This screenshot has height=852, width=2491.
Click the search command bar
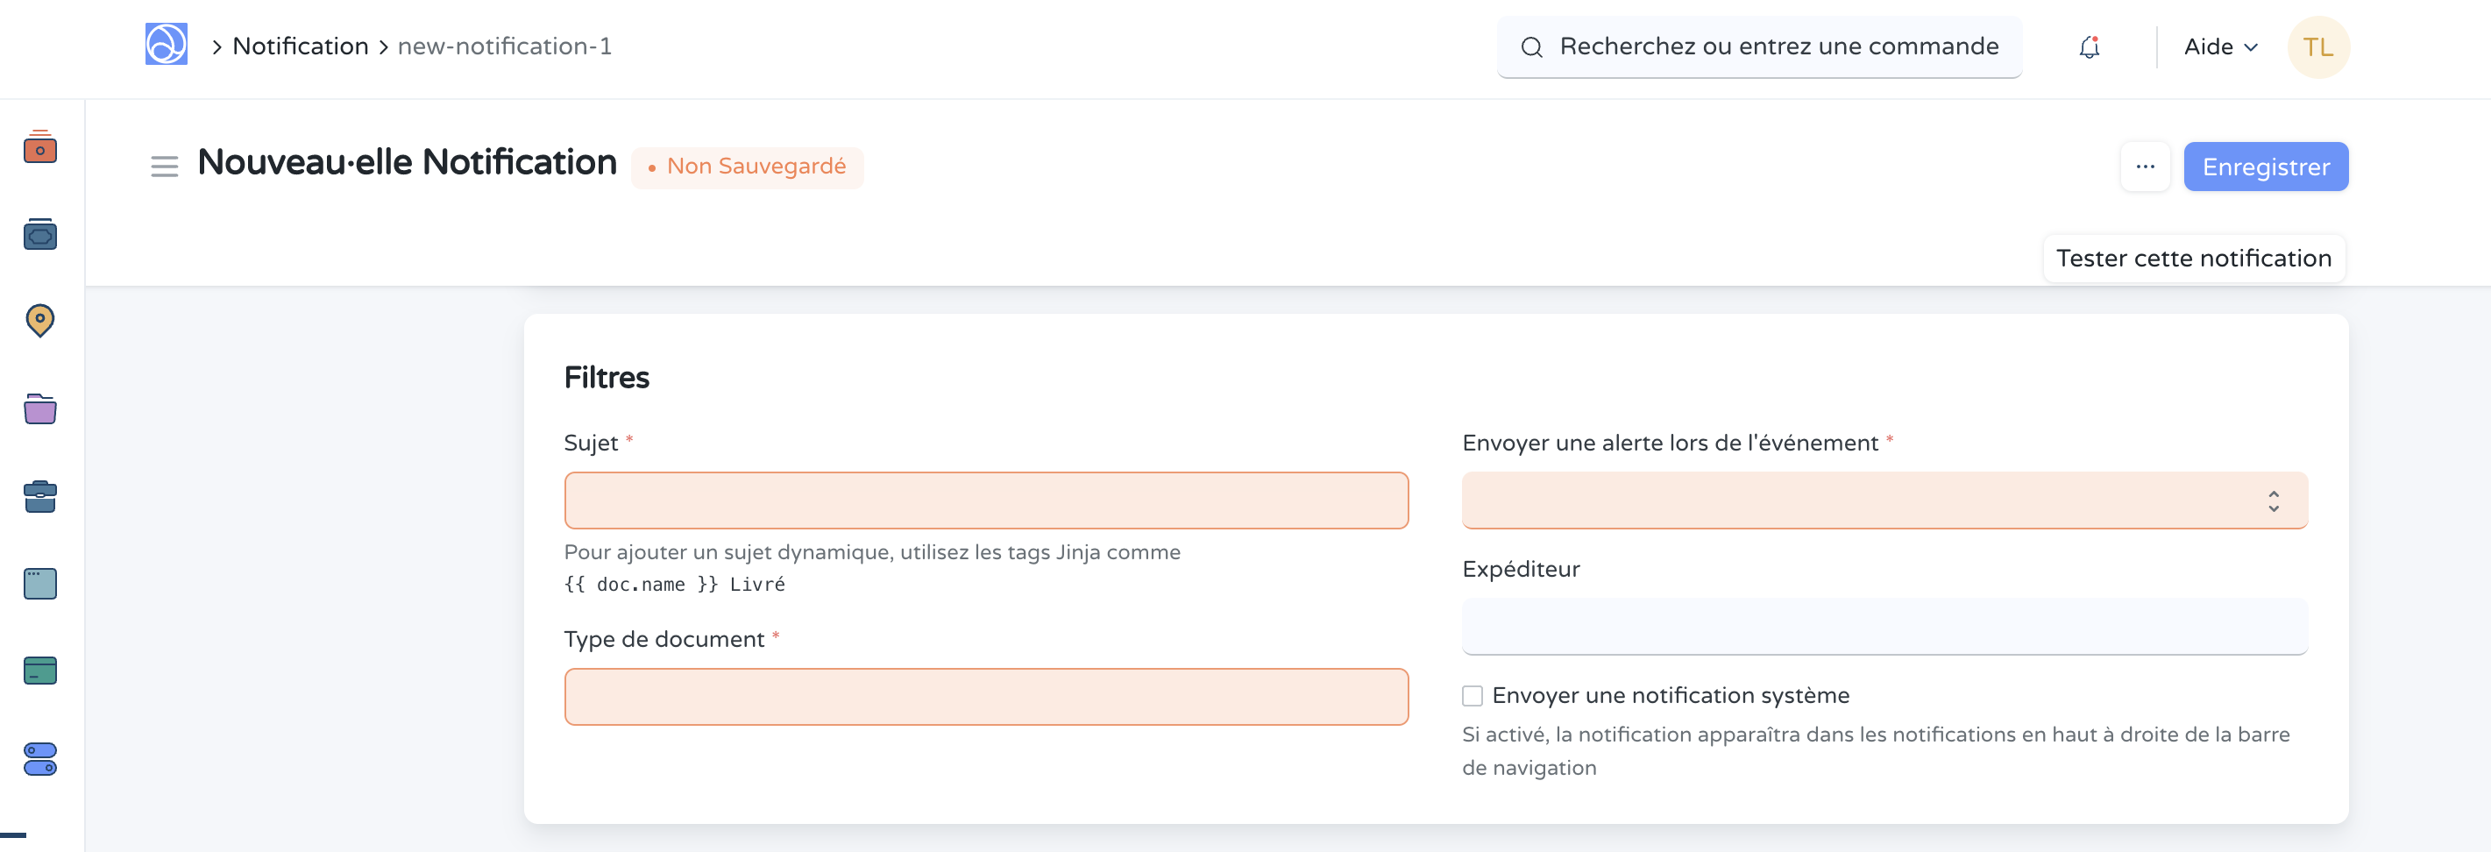(x=1759, y=46)
